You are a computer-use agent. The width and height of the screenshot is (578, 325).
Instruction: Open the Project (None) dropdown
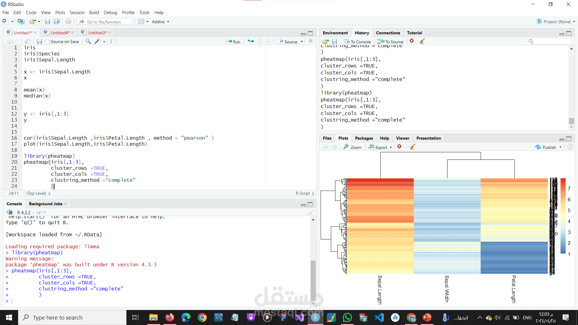(557, 22)
